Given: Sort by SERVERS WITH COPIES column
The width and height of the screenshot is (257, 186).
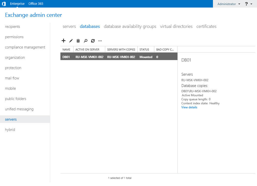Looking at the screenshot, I should click(x=121, y=50).
